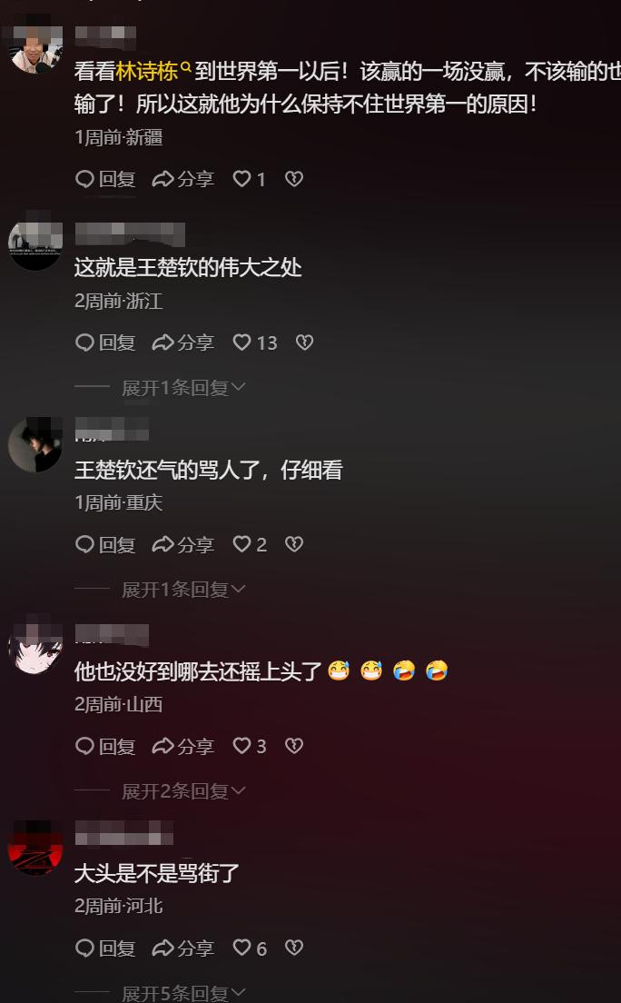Share the Hebei comment 大头是不是骂街了

tap(182, 948)
